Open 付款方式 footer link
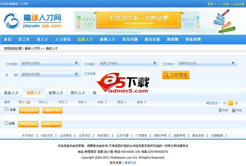Screen dimensions: 246x166 point(47,135)
